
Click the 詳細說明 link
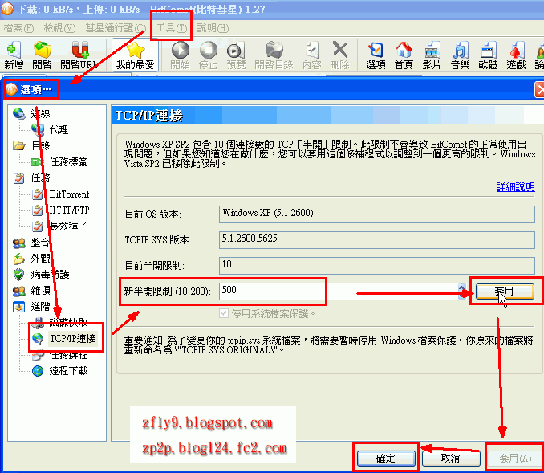516,187
